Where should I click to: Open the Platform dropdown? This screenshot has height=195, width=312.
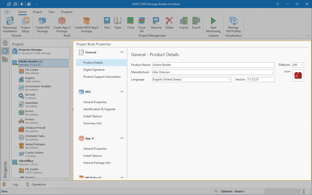point(302,65)
